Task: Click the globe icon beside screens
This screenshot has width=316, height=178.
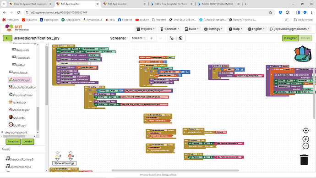Action: click(180, 38)
